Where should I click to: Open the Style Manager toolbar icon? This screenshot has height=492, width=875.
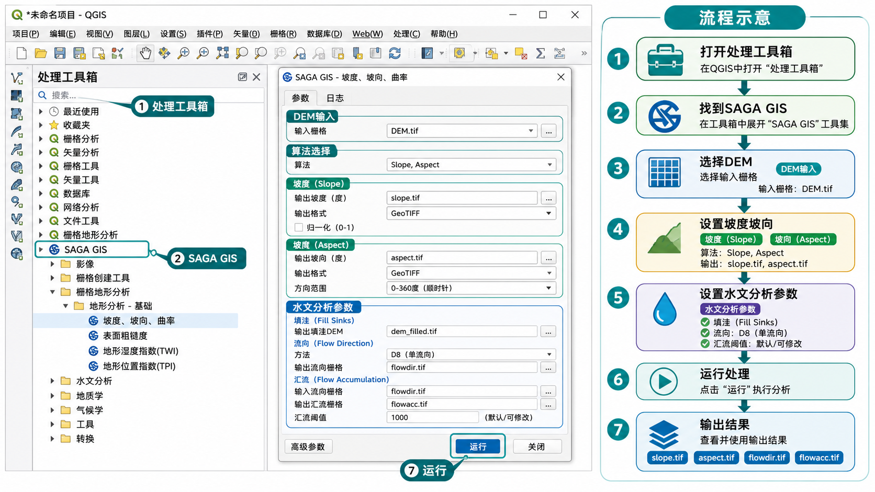(117, 53)
